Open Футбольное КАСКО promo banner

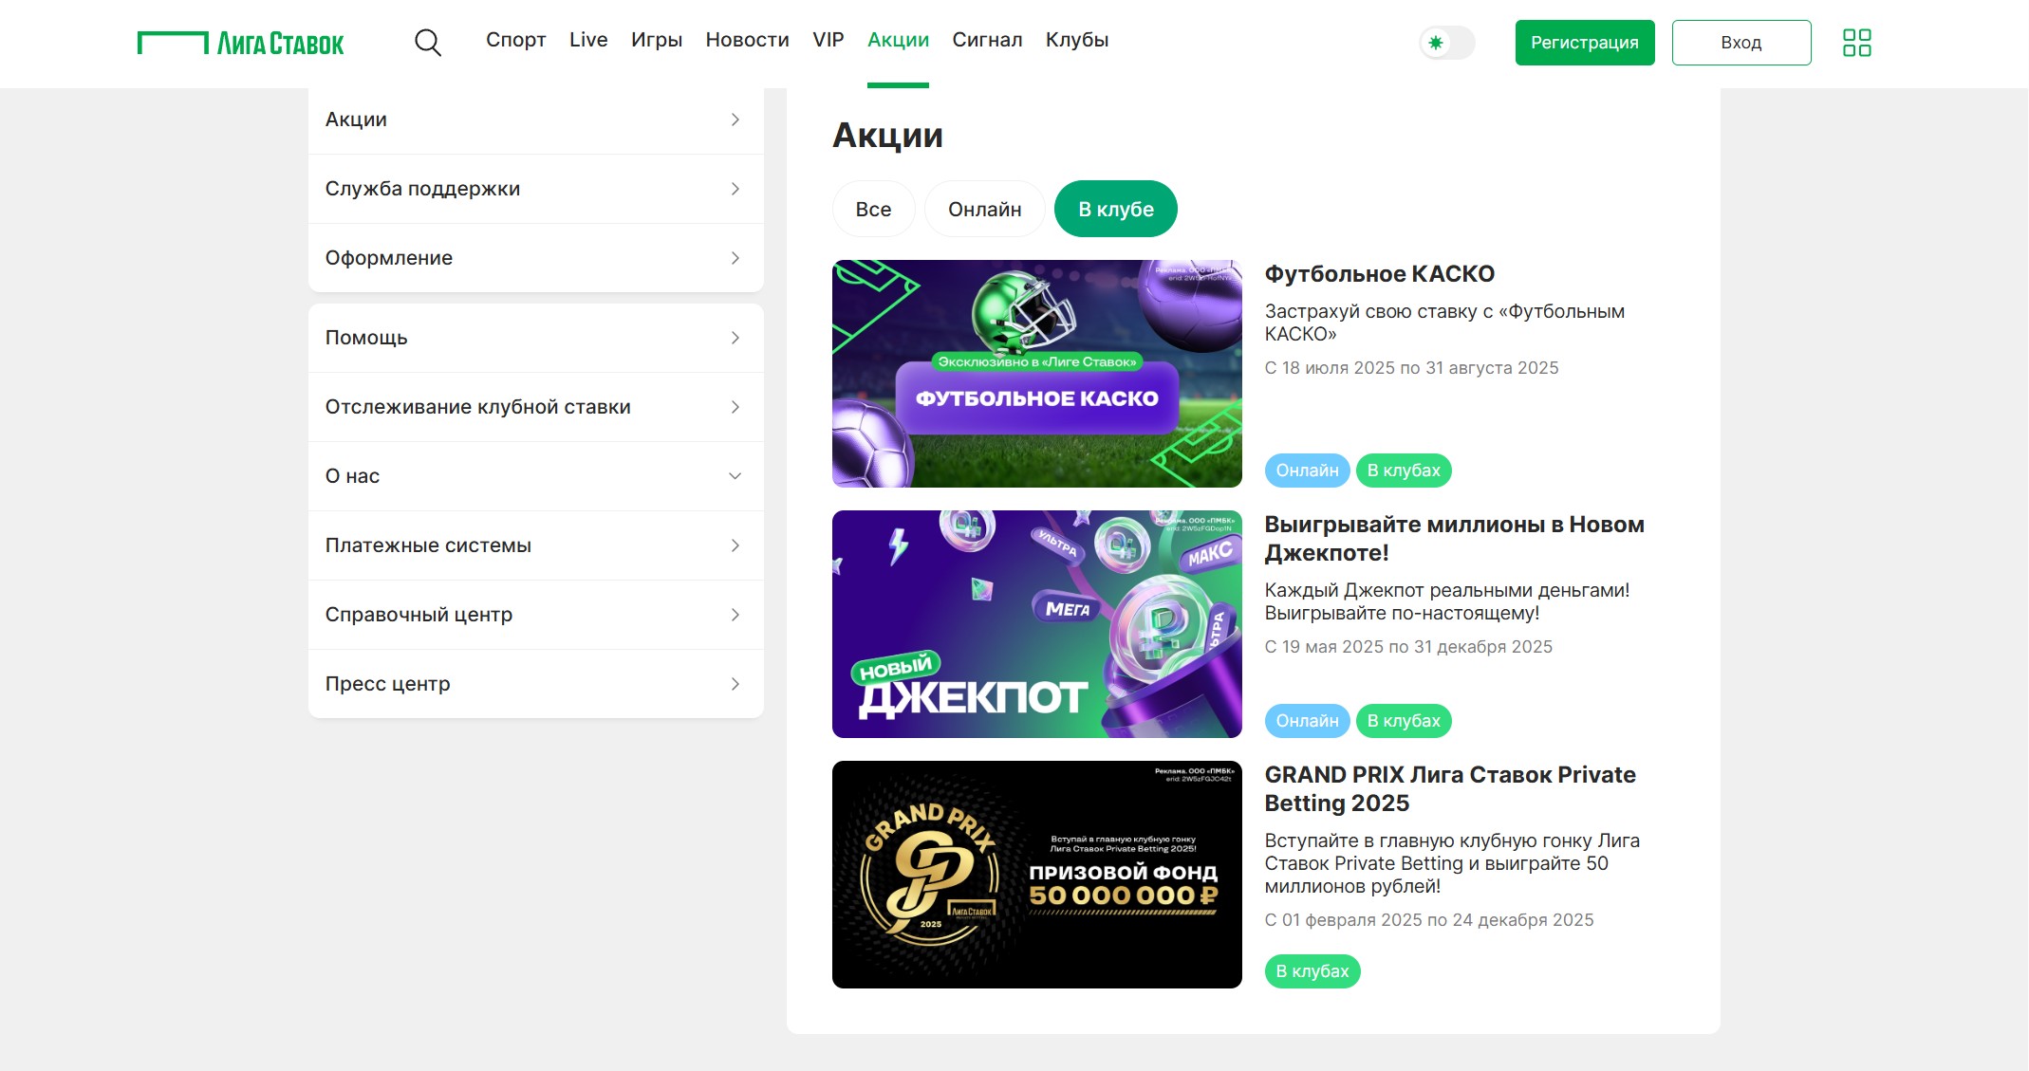click(x=1036, y=374)
